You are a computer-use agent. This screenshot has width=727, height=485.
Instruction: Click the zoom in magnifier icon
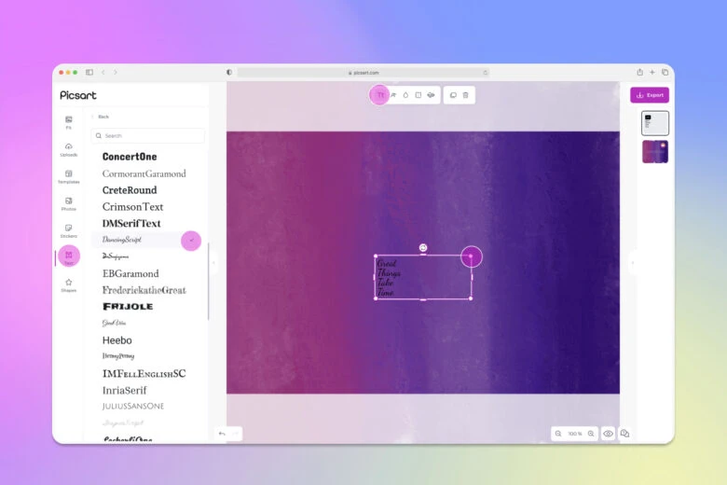pyautogui.click(x=591, y=434)
